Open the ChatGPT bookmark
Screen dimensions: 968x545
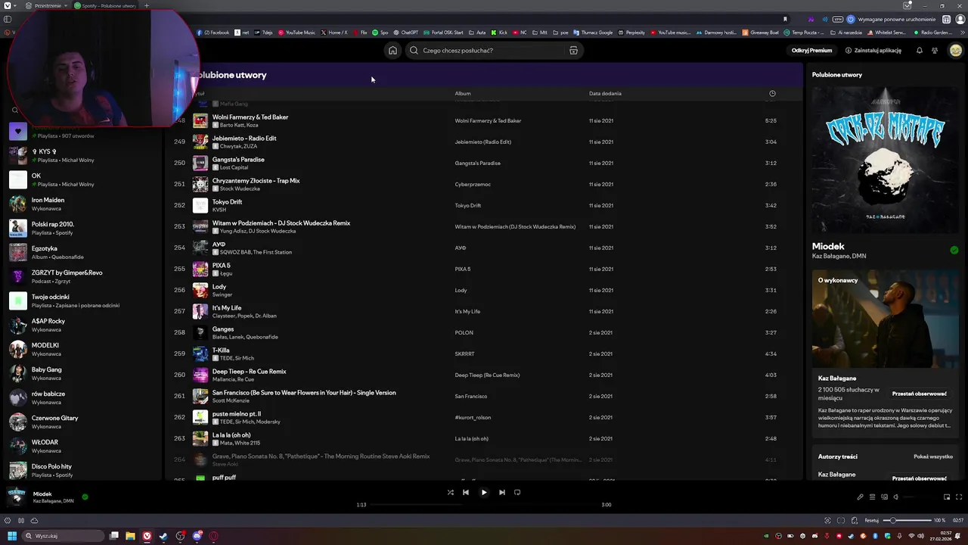(x=405, y=33)
